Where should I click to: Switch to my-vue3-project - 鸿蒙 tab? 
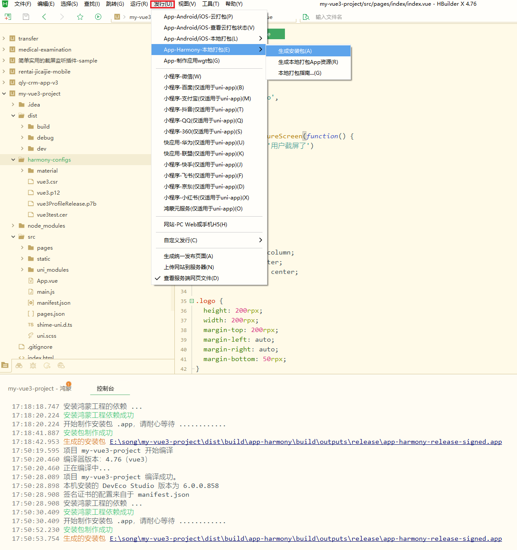coord(40,388)
